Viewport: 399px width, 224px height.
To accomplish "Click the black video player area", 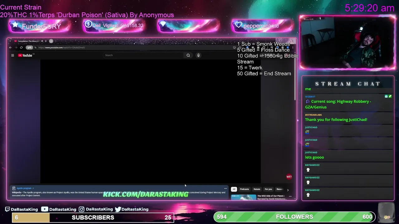I will click(x=150, y=121).
